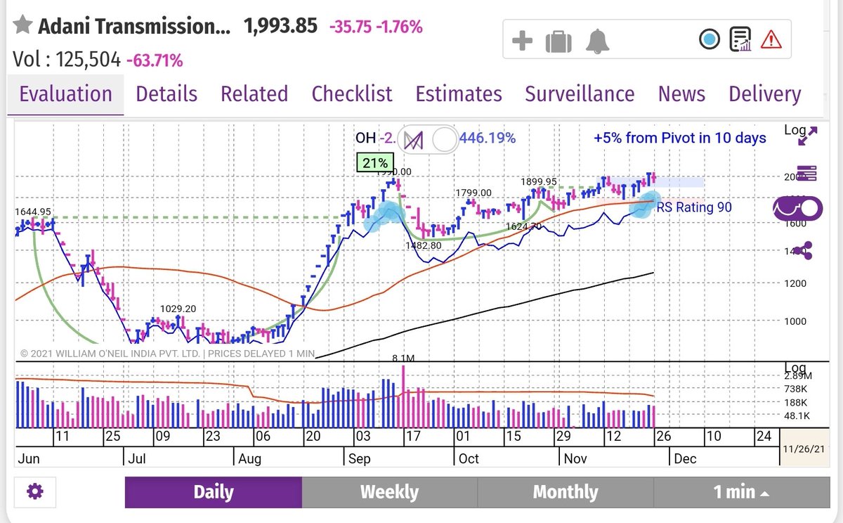Click the 446.19% value on chart

(x=487, y=138)
